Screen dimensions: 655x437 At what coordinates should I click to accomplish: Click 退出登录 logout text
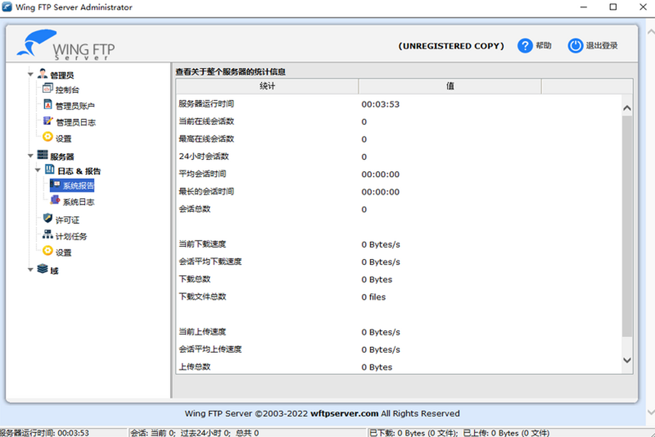coord(602,46)
